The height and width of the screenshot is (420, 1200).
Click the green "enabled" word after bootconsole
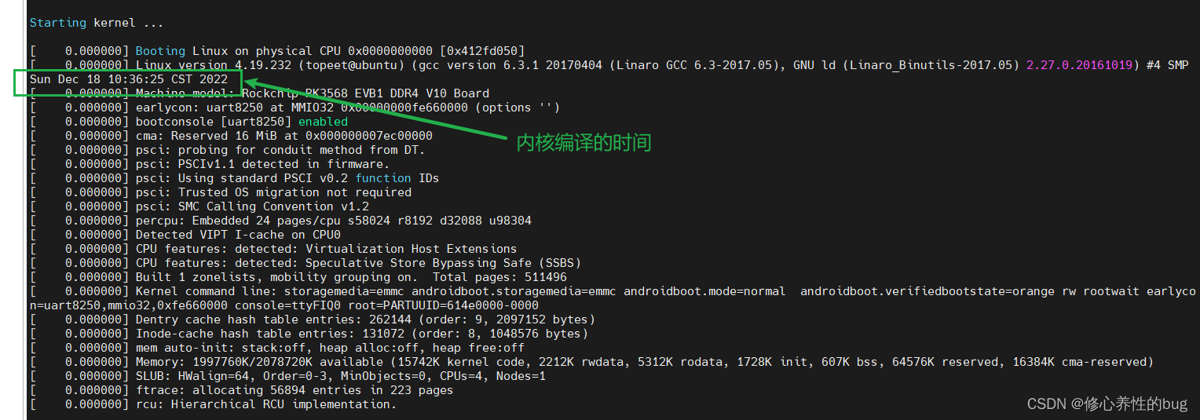(323, 122)
